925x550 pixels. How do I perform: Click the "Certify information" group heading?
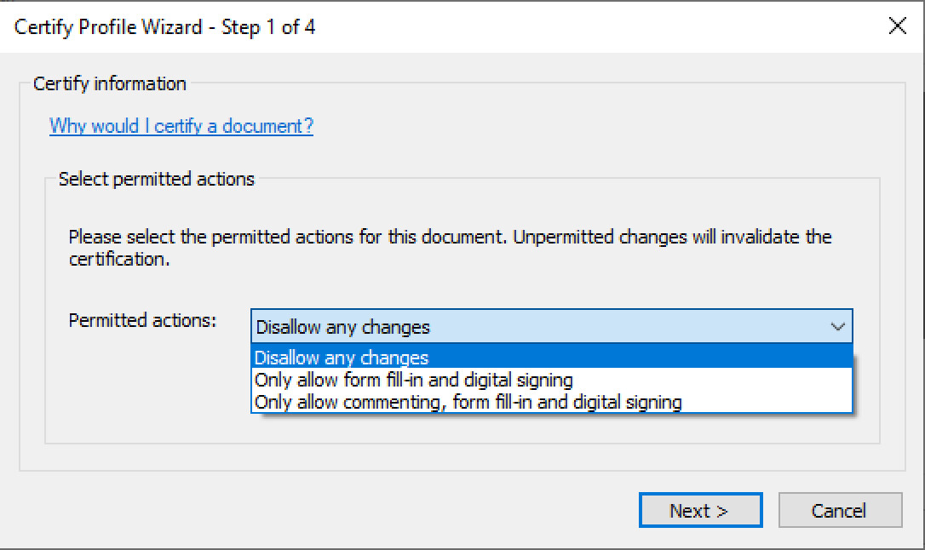pyautogui.click(x=109, y=83)
